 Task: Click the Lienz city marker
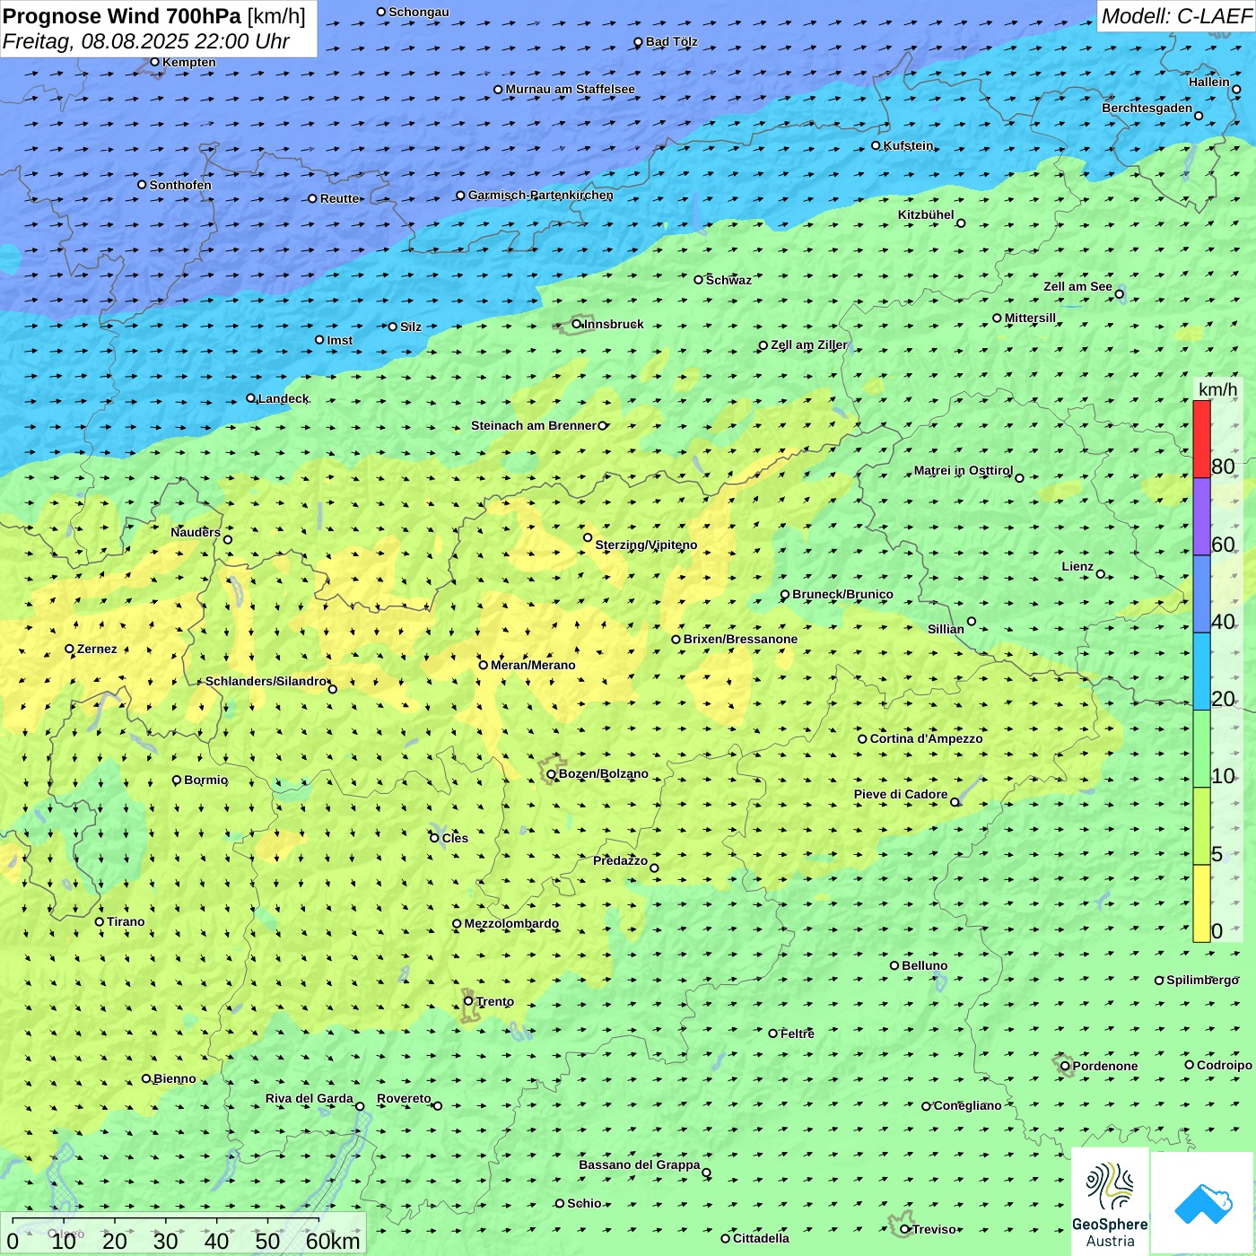1101,574
